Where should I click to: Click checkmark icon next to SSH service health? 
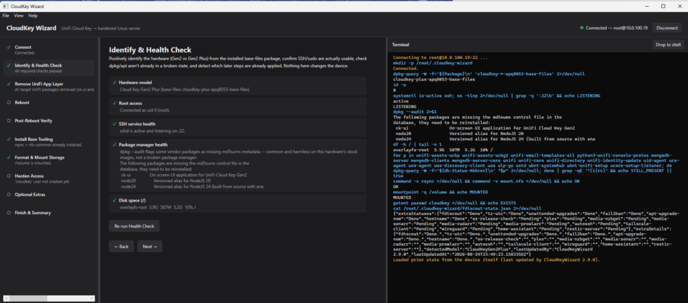coord(114,124)
